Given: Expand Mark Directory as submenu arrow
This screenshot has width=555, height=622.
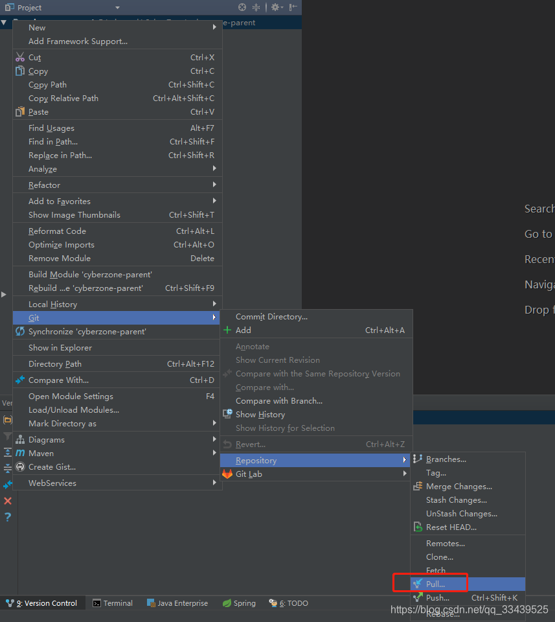Looking at the screenshot, I should click(x=214, y=423).
